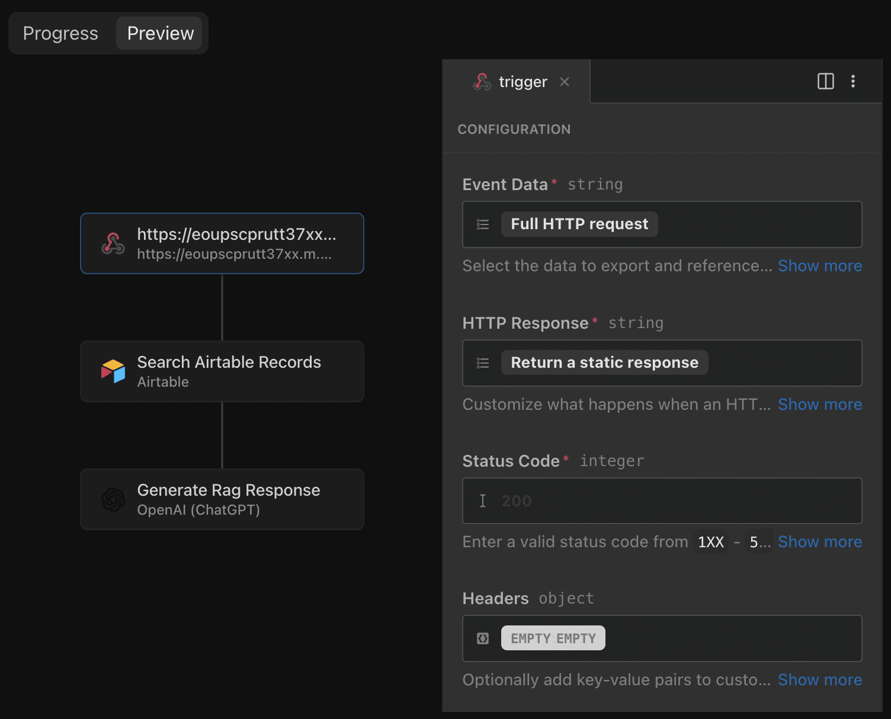Show more about Status Code help text
Image resolution: width=891 pixels, height=719 pixels.
tap(819, 542)
